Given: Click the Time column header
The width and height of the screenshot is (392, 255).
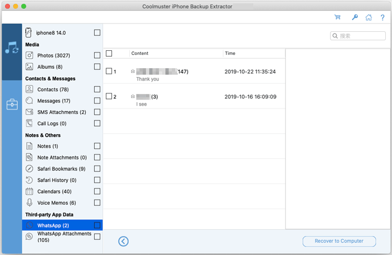Looking at the screenshot, I should click(x=230, y=53).
